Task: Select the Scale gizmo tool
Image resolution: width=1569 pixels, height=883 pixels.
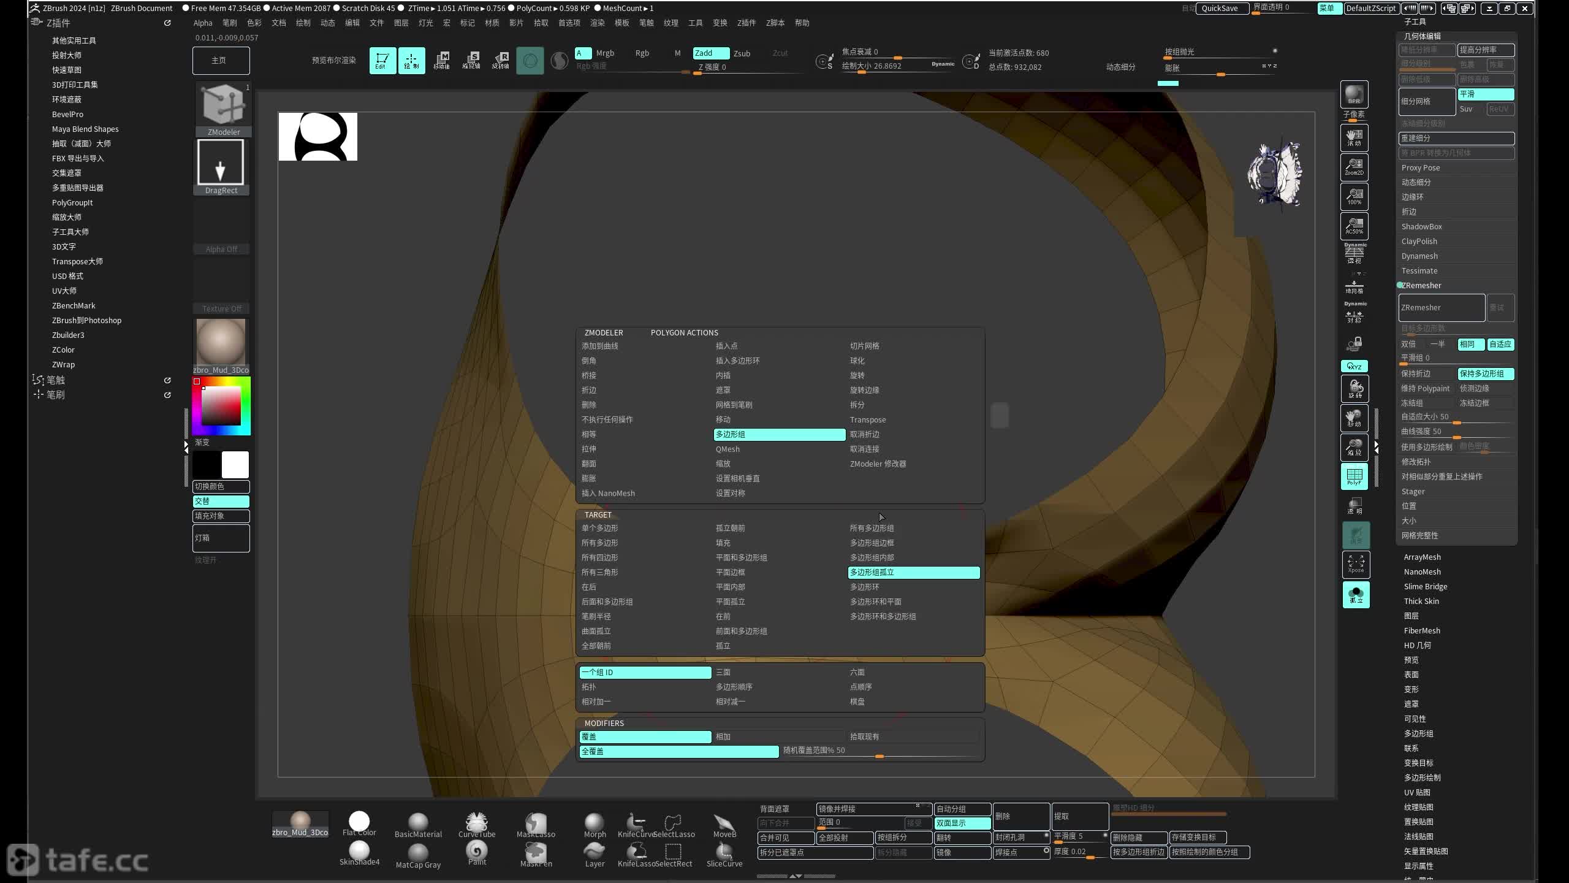Action: click(471, 60)
